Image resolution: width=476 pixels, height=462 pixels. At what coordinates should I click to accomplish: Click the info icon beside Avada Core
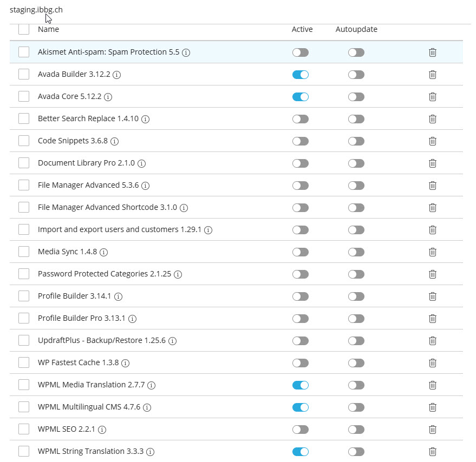click(x=108, y=97)
